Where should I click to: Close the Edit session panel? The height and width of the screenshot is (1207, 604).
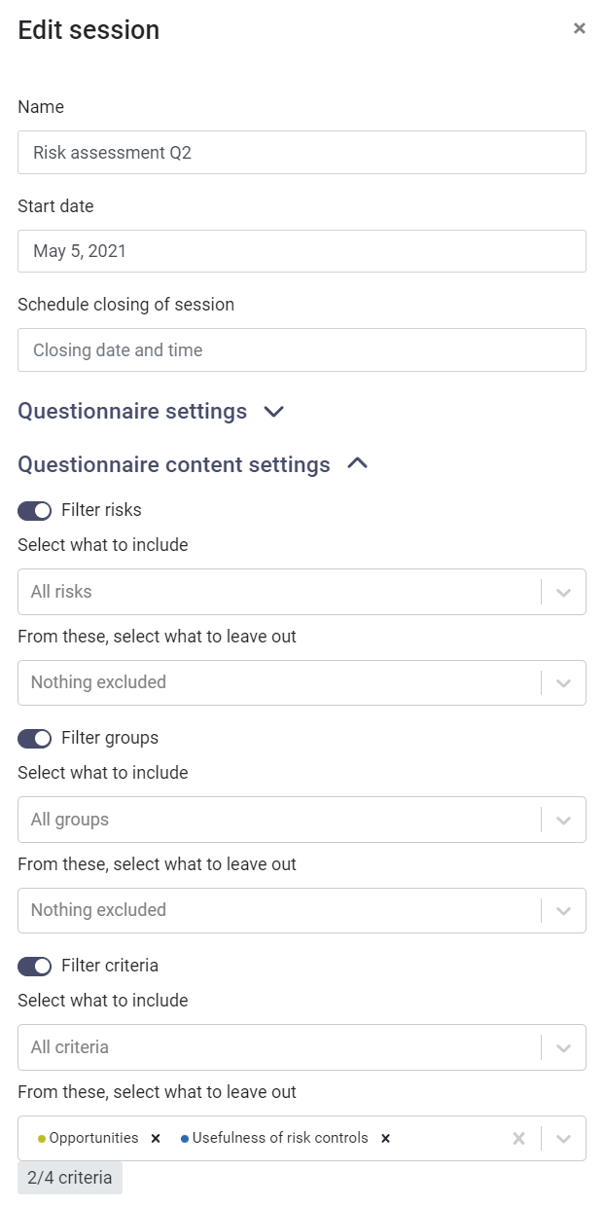pyautogui.click(x=580, y=28)
